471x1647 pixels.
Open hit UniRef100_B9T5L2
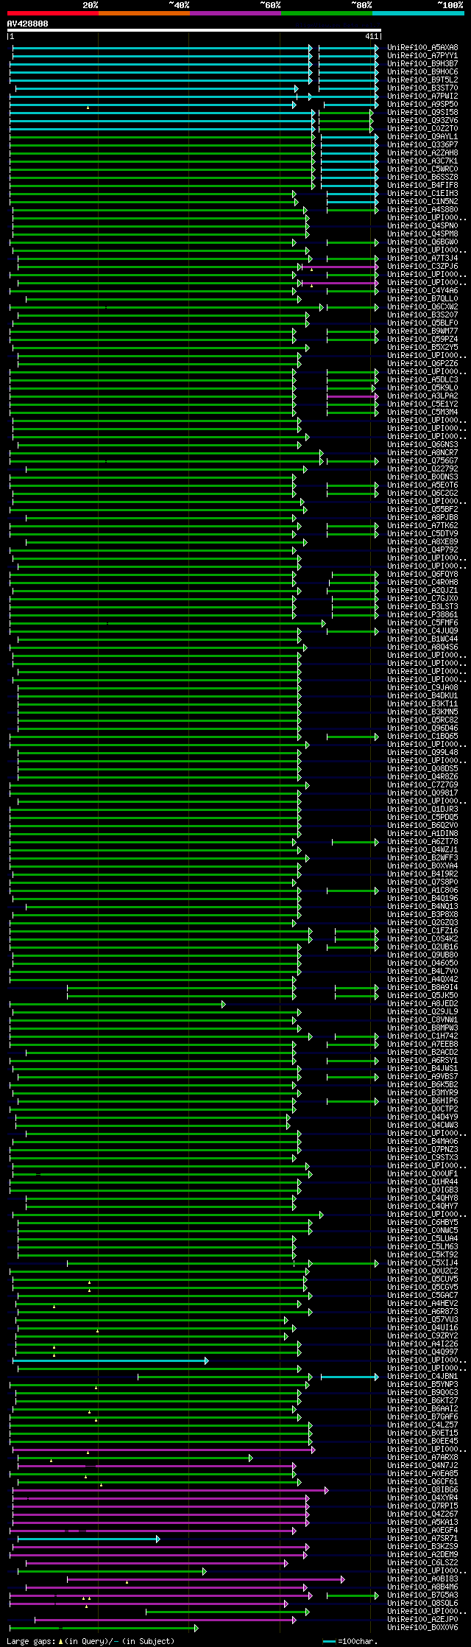422,80
